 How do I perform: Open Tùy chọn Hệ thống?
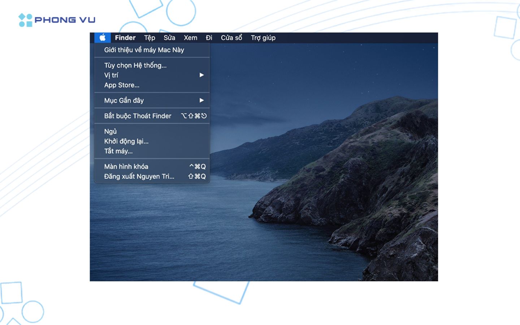135,65
